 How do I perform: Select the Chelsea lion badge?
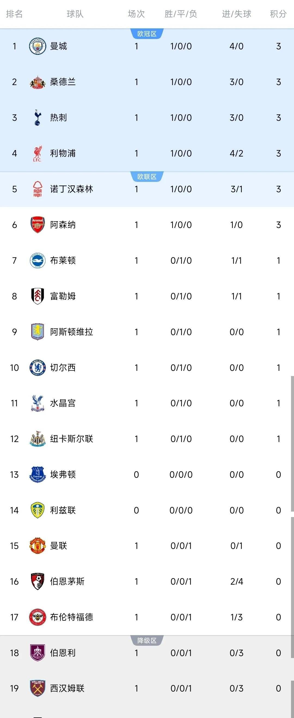[x=38, y=367]
